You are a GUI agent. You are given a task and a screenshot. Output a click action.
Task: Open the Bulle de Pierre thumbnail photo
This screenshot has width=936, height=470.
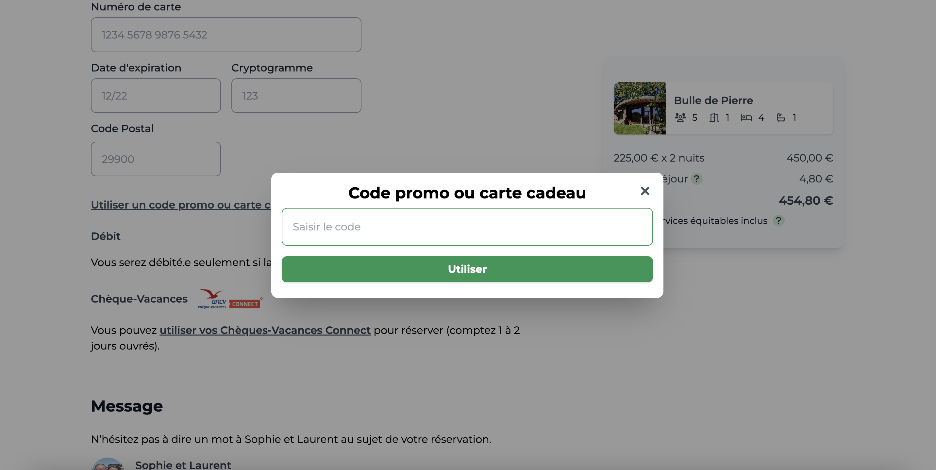click(640, 108)
